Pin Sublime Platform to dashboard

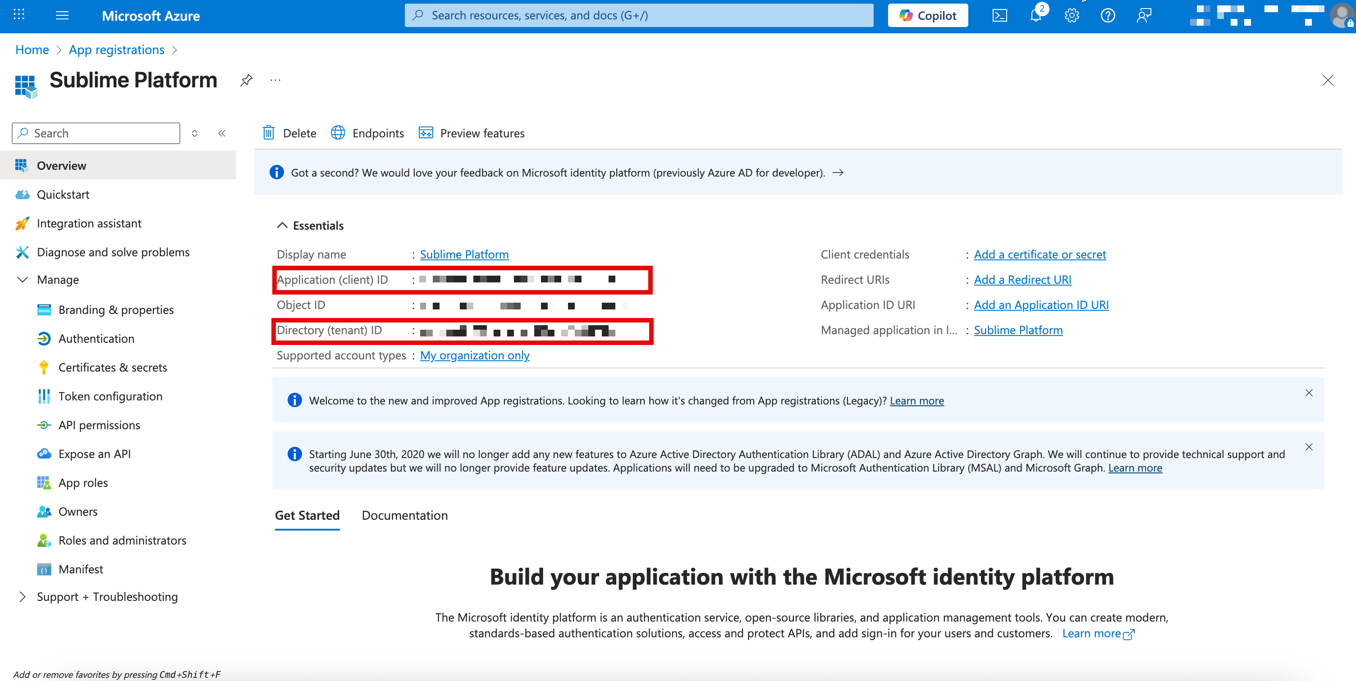pyautogui.click(x=246, y=80)
